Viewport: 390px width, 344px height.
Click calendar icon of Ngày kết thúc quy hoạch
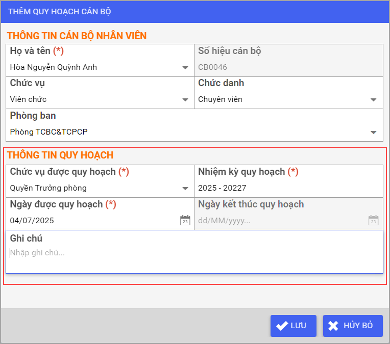[373, 220]
